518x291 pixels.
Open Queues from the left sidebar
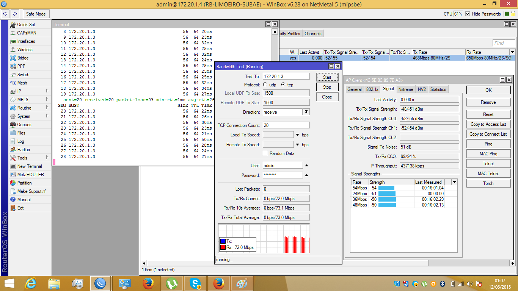tap(24, 125)
